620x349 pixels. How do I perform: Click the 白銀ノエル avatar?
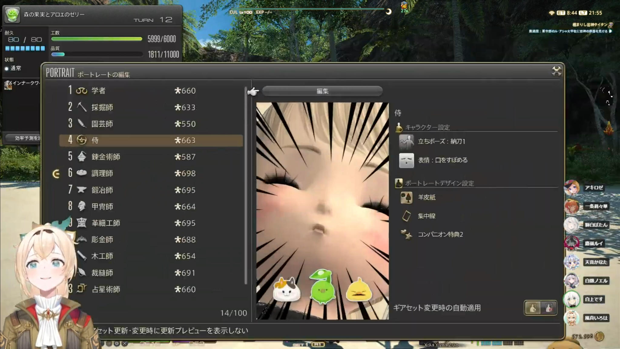click(572, 281)
